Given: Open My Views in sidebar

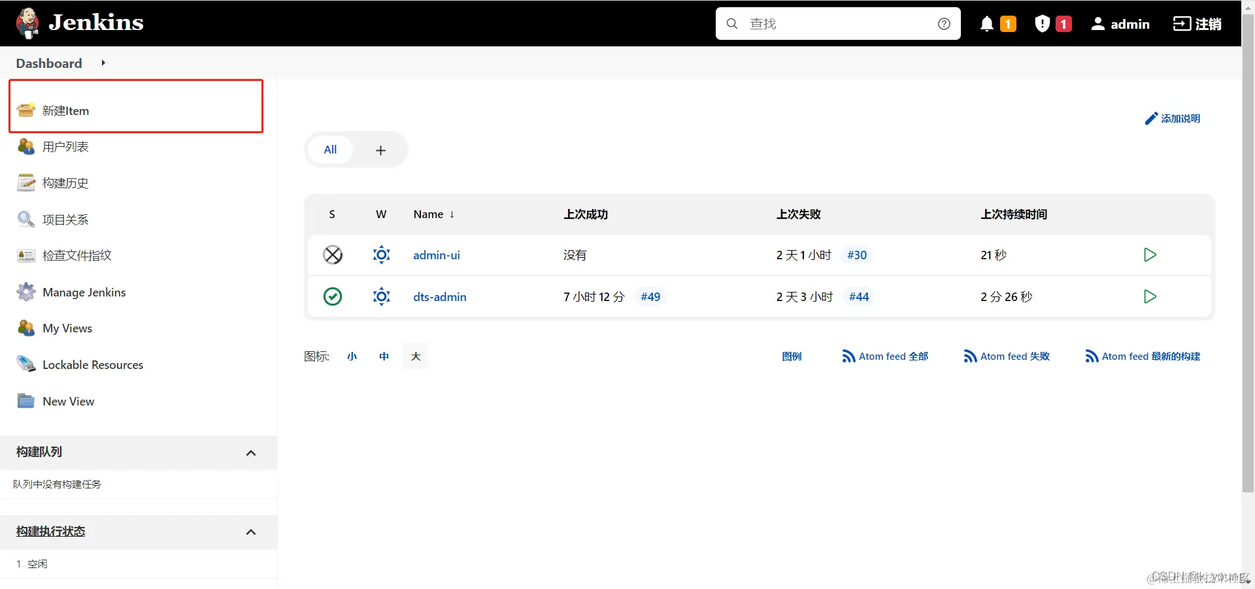Looking at the screenshot, I should point(67,328).
